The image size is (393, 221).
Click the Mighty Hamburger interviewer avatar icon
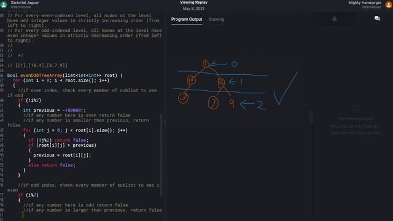(389, 4)
